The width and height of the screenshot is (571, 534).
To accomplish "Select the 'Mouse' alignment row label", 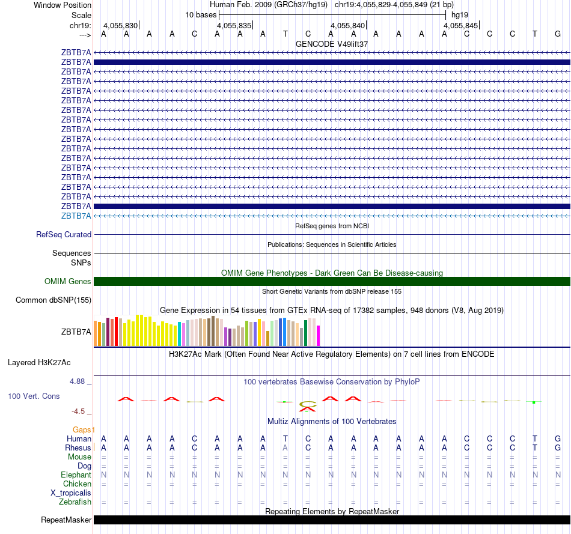I will point(79,457).
